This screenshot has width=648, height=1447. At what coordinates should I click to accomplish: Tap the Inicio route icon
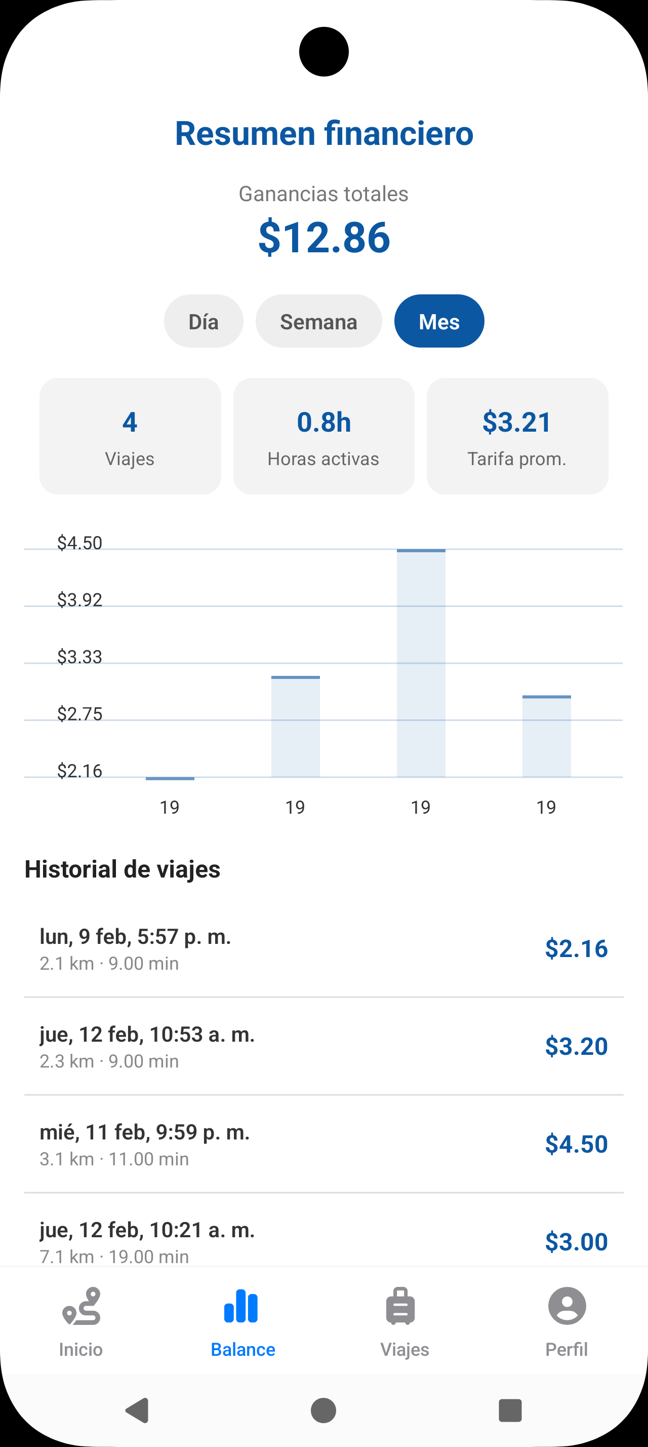click(x=82, y=1306)
